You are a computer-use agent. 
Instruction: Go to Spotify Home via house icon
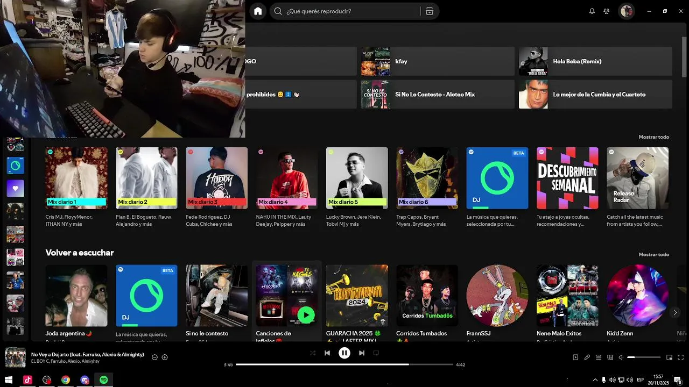[258, 11]
